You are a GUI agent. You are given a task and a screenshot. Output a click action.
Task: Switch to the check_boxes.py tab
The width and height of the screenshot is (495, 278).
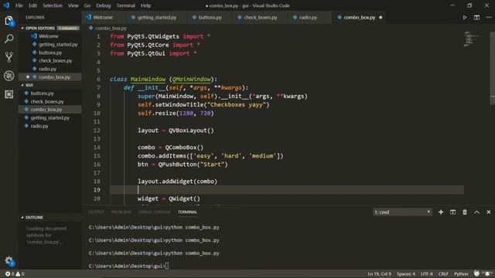point(261,17)
